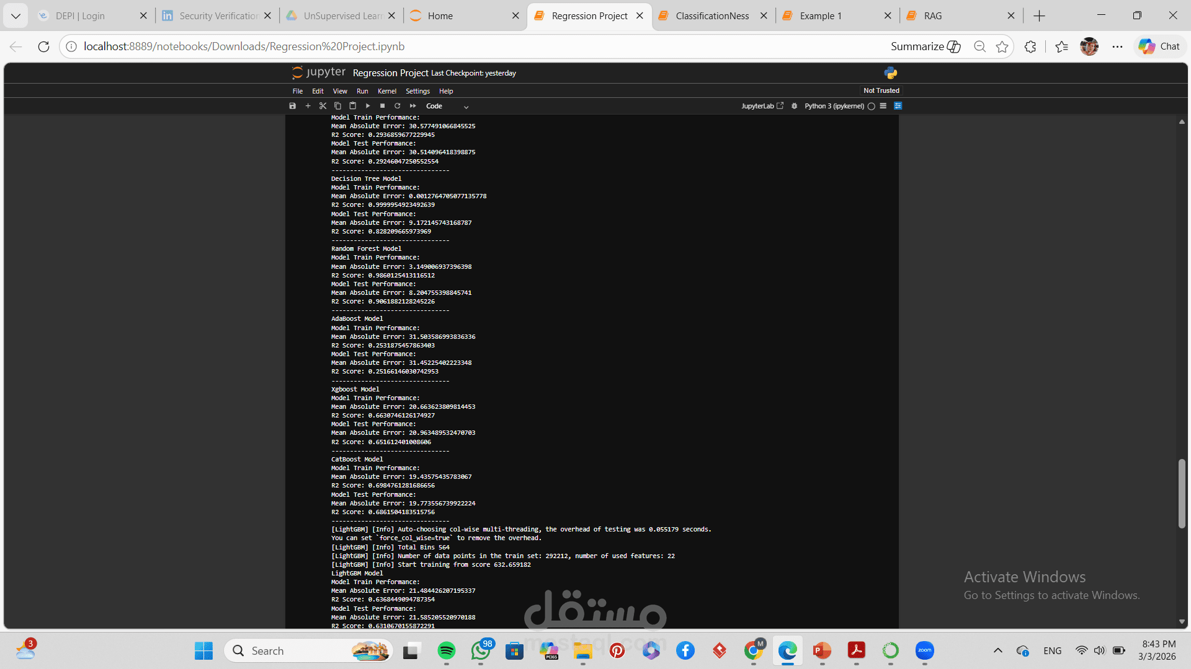This screenshot has height=669, width=1191.
Task: Paste cell from clipboard
Action: point(352,106)
